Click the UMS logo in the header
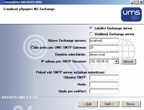 click(131, 14)
